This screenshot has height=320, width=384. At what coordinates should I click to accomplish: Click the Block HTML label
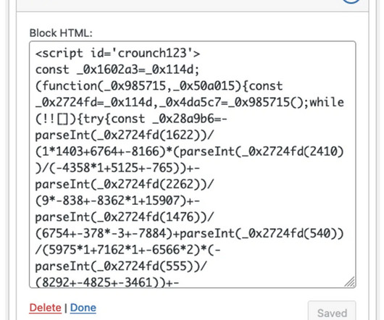(61, 33)
